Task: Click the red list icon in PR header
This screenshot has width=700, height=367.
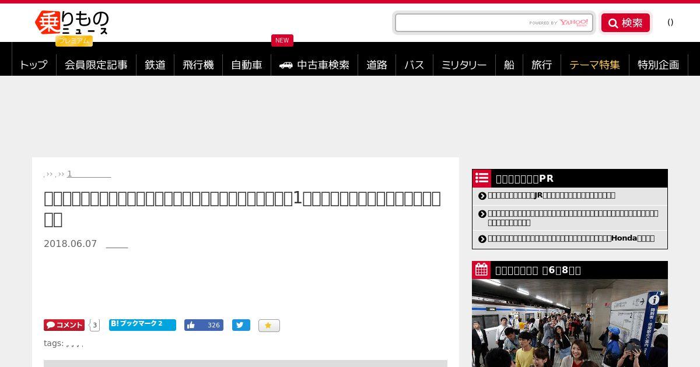Action: 482,178
